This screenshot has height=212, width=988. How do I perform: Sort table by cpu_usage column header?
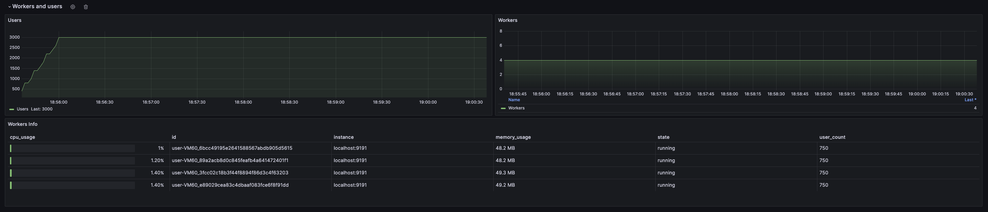point(23,137)
